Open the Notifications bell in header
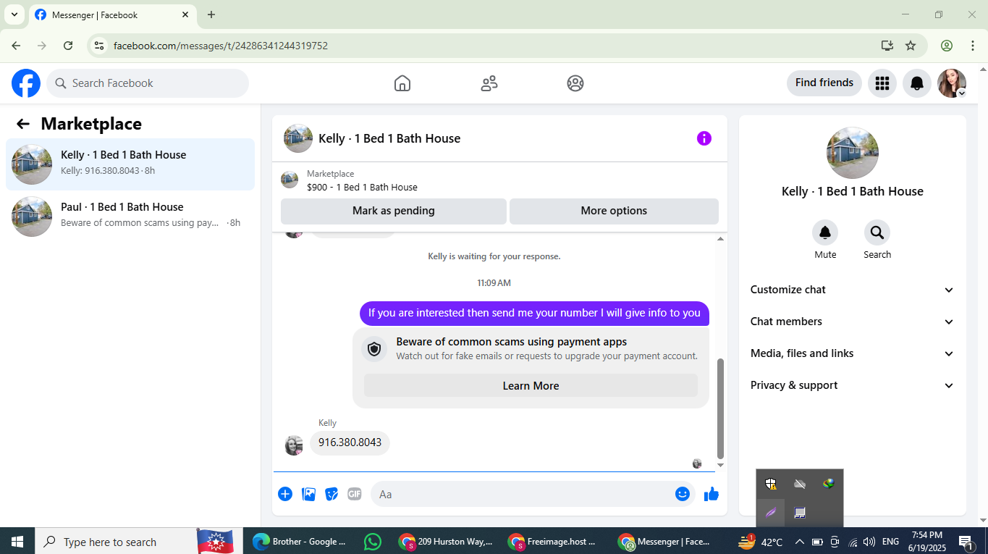The height and width of the screenshot is (554, 988). [917, 83]
